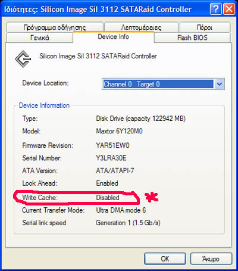Image resolution: width=238 pixels, height=271 pixels.
Task: Click the question mark help icon
Action: (x=215, y=9)
